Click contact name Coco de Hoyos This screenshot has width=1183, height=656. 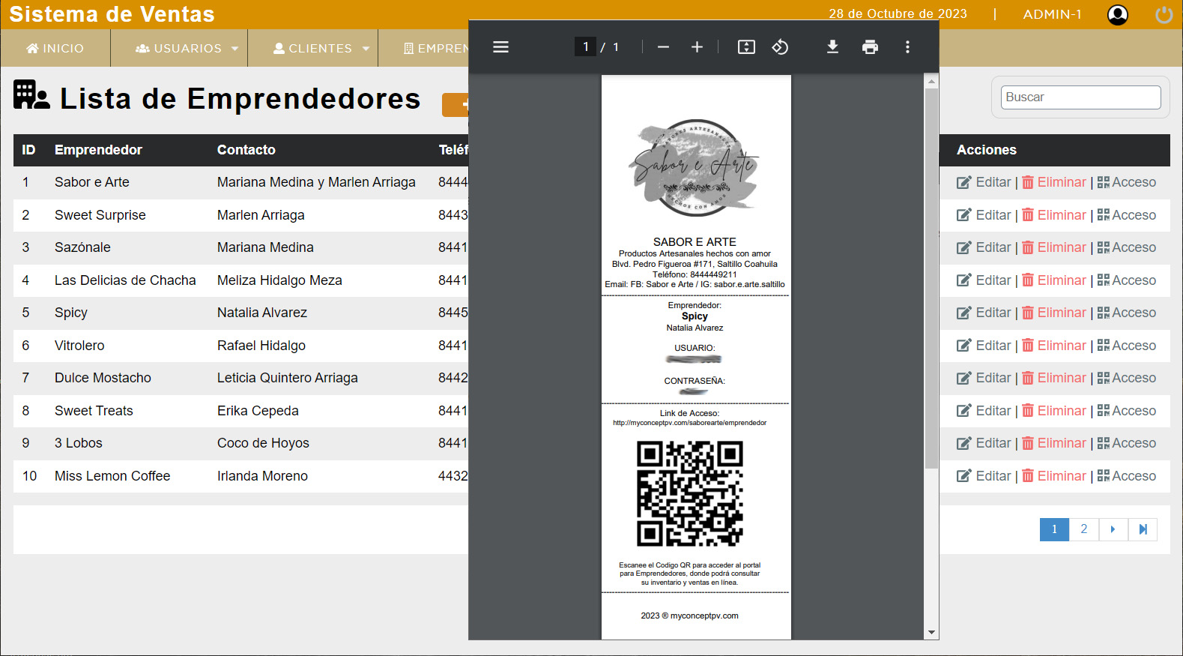tap(263, 443)
